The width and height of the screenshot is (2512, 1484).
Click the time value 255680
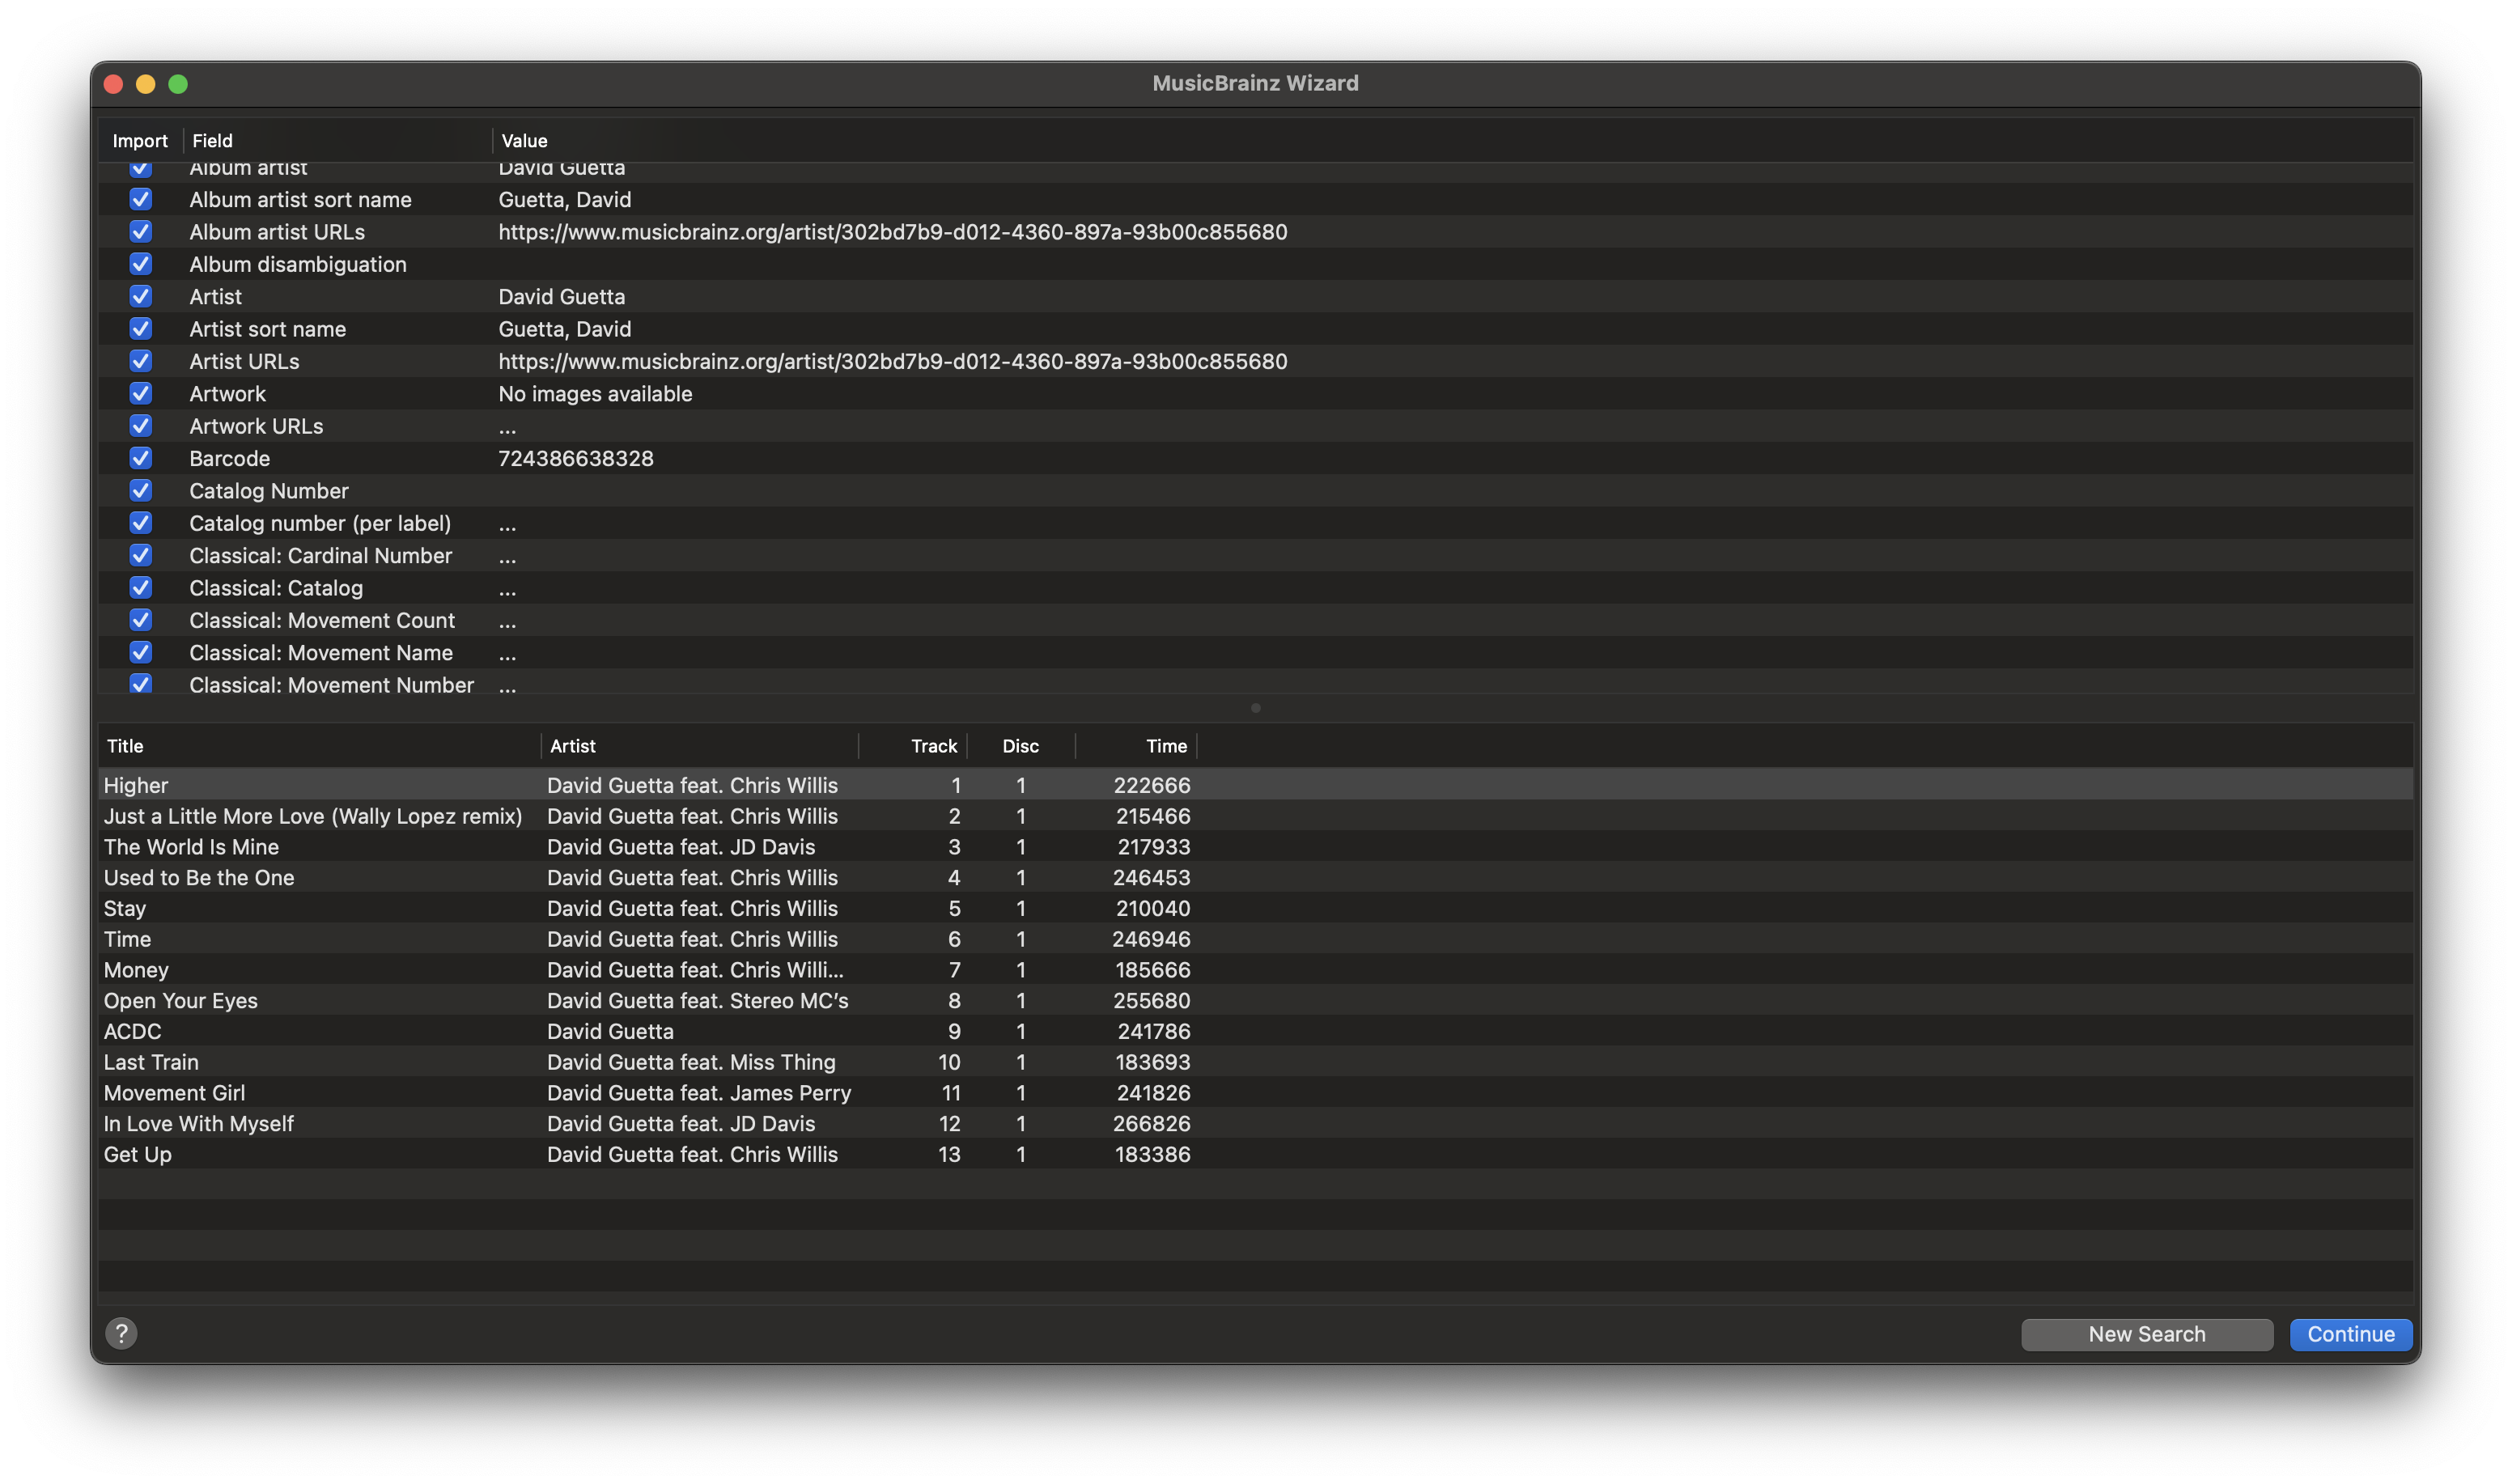1152,1001
